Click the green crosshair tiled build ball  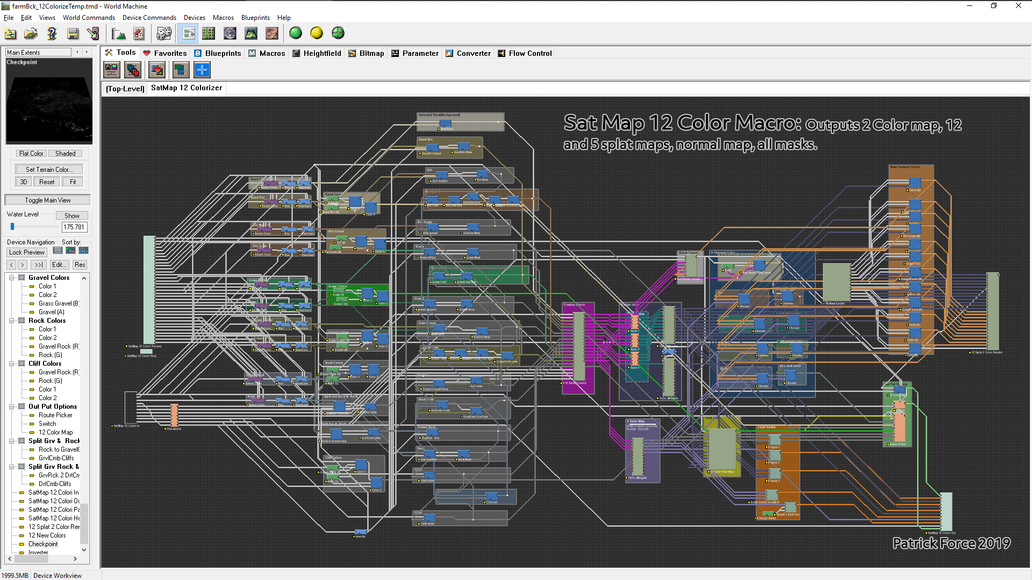(x=338, y=33)
